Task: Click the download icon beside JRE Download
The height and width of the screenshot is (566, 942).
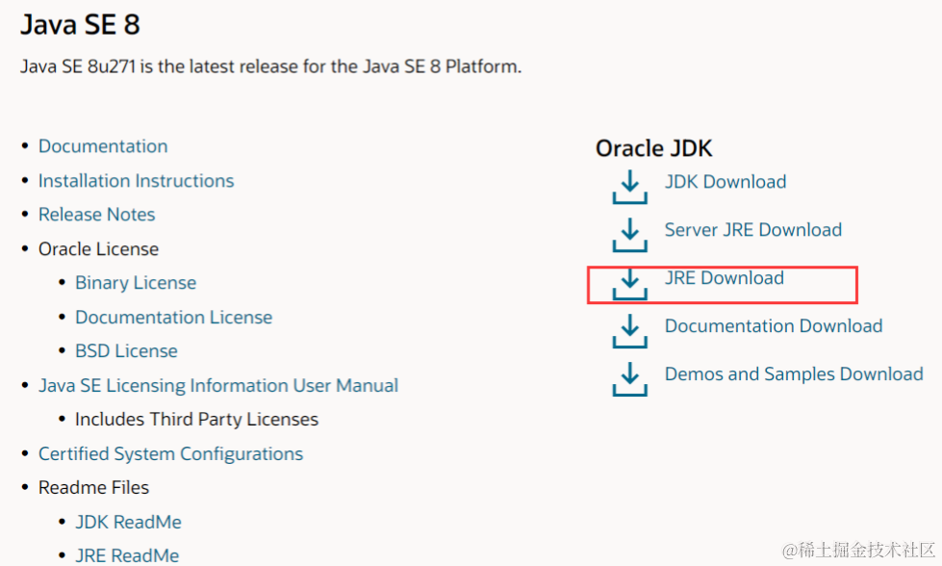Action: (629, 283)
